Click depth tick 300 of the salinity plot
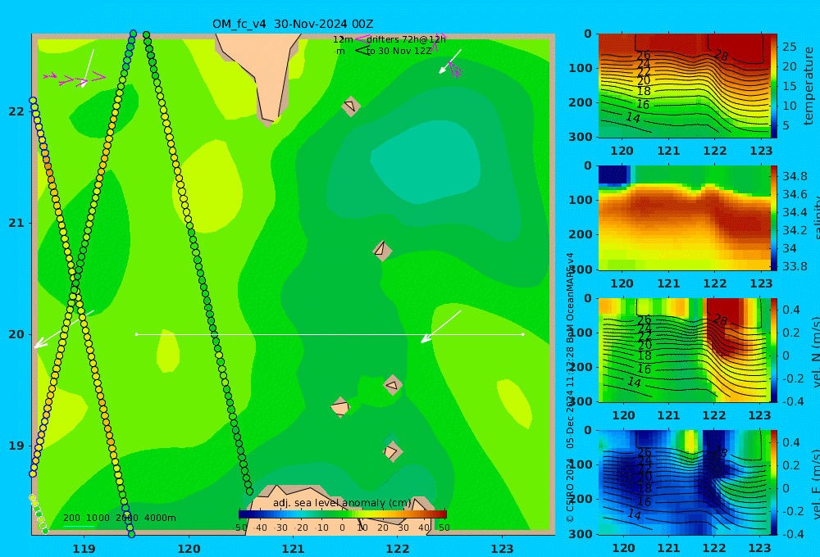This screenshot has height=557, width=820. [581, 269]
